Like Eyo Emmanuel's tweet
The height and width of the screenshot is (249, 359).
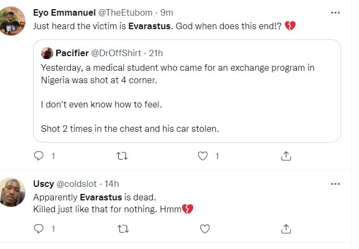203,156
